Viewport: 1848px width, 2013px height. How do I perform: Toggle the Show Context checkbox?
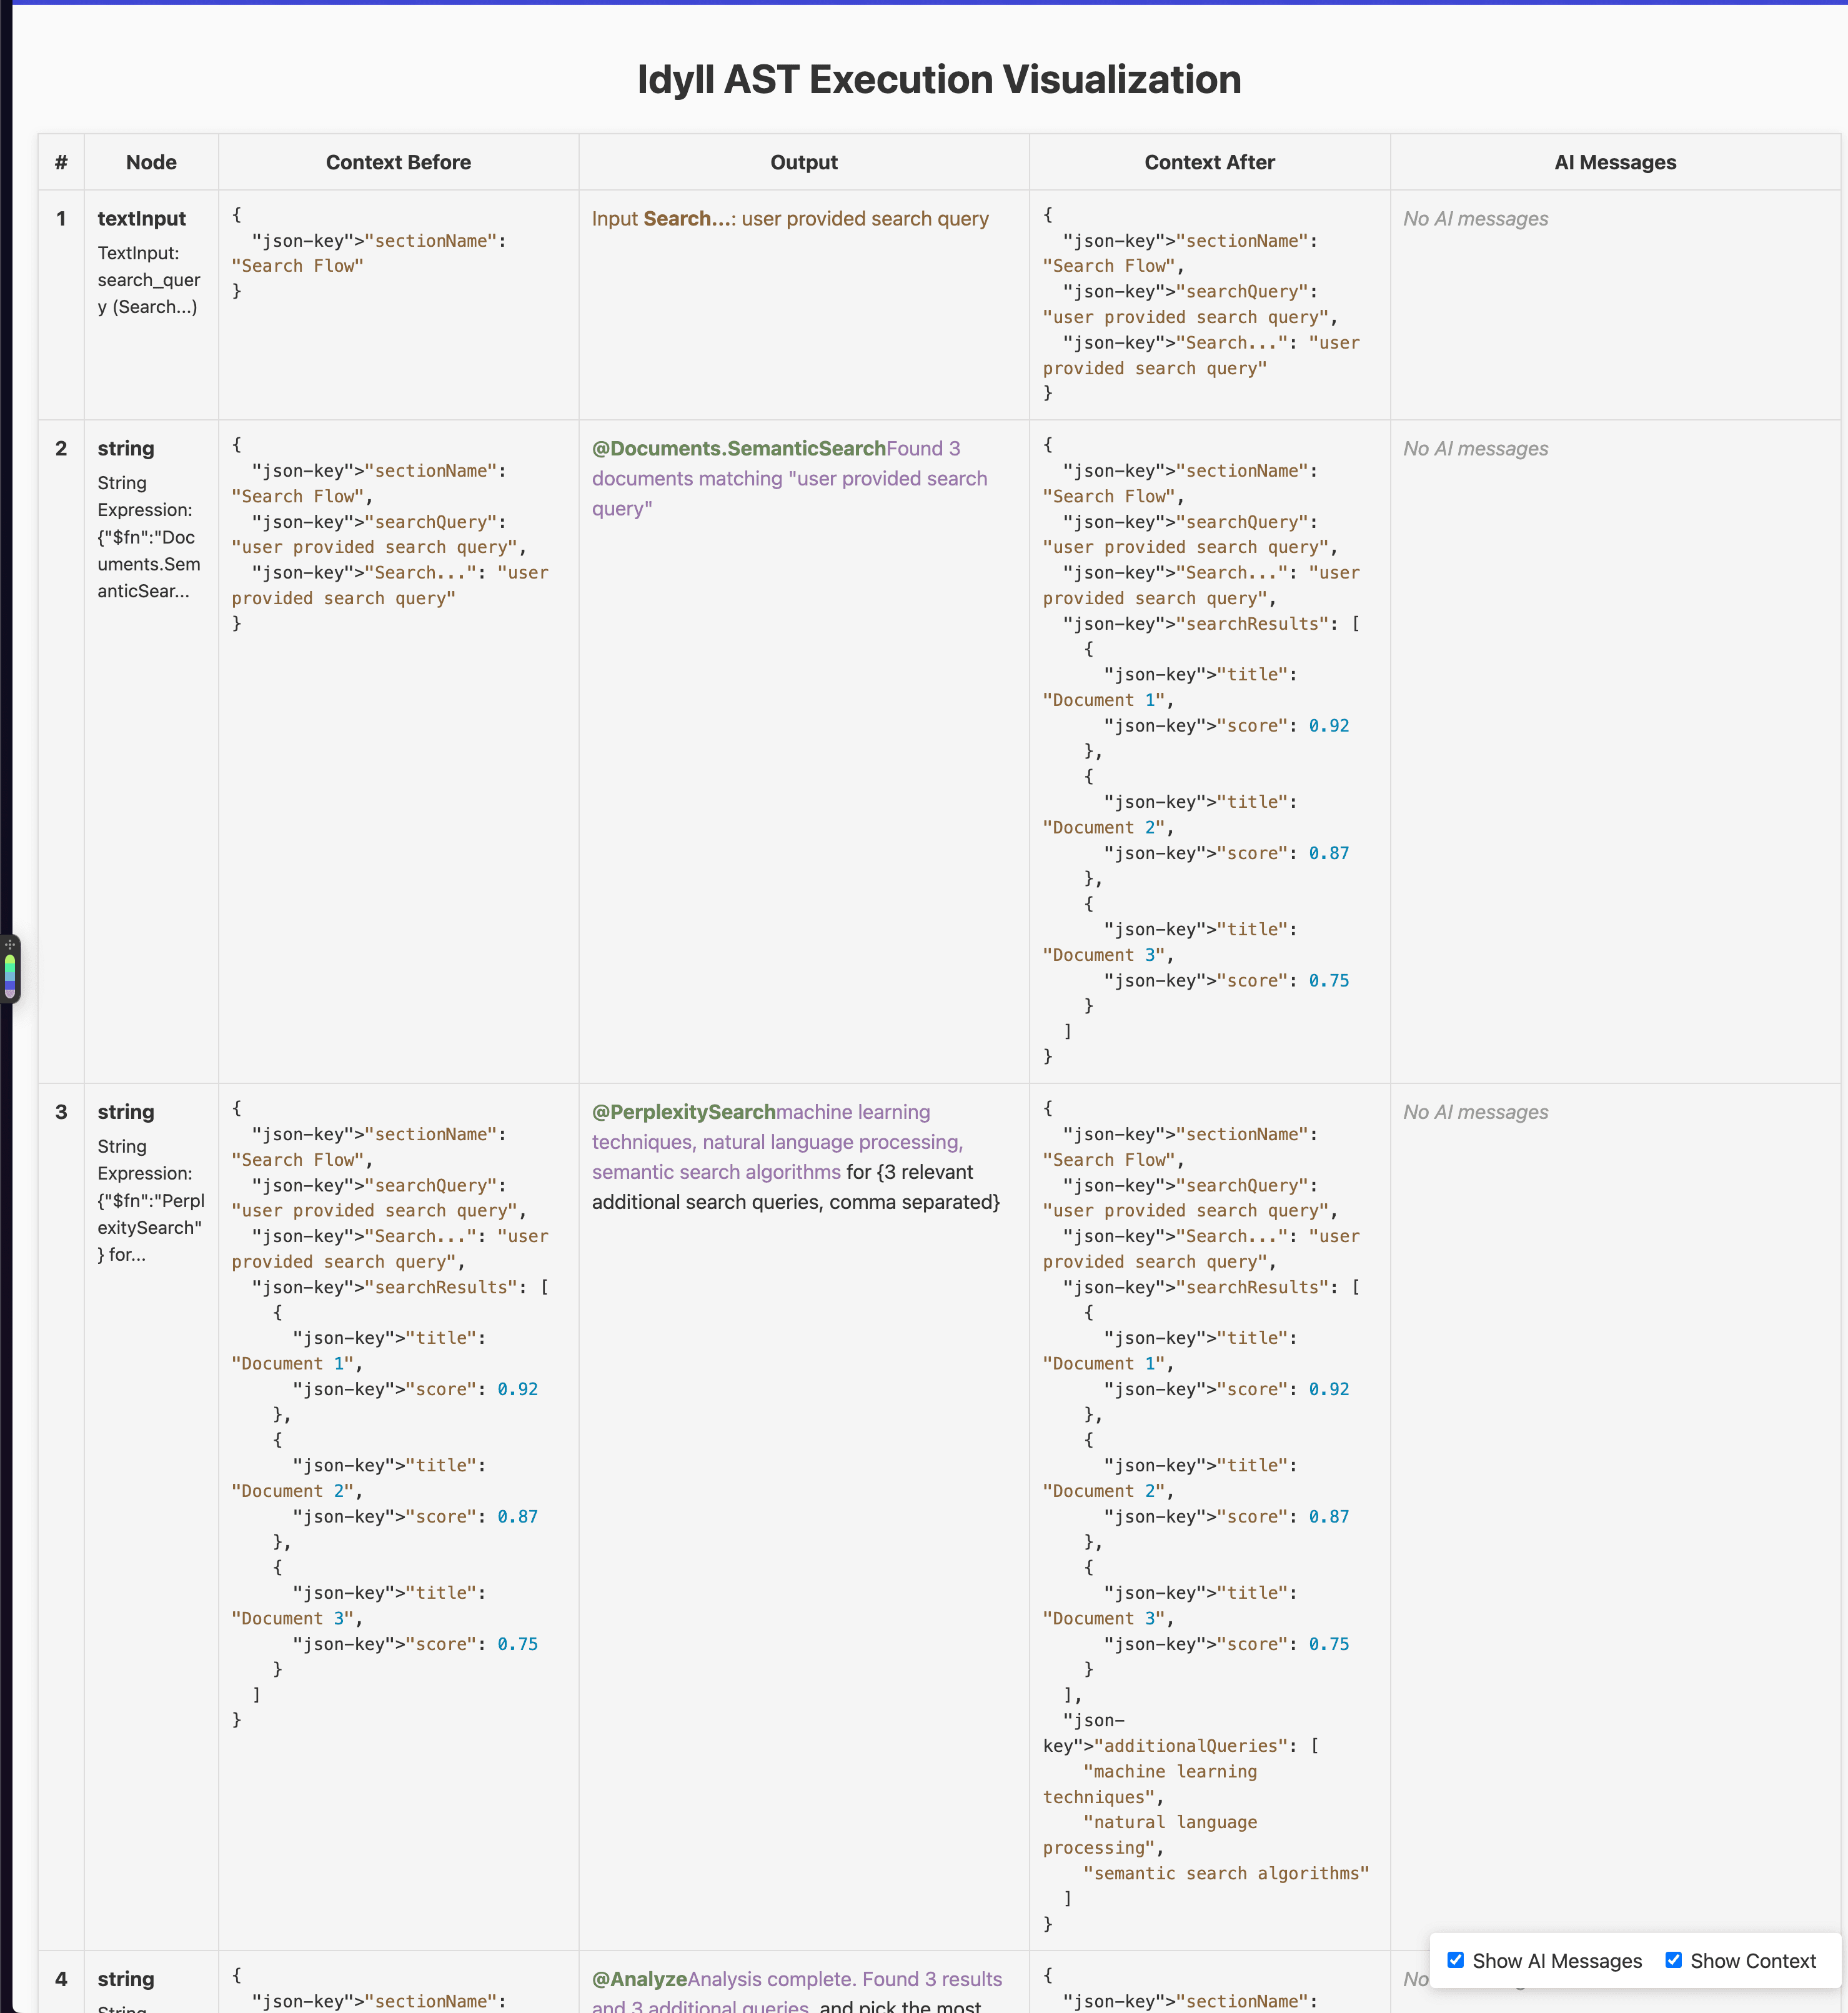(x=1673, y=1960)
